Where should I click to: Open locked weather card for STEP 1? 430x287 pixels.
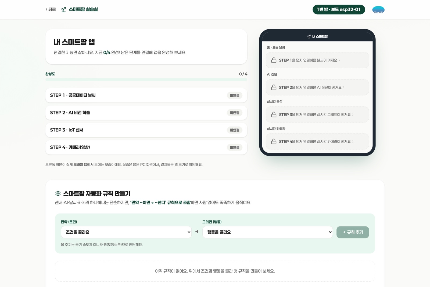[317, 60]
